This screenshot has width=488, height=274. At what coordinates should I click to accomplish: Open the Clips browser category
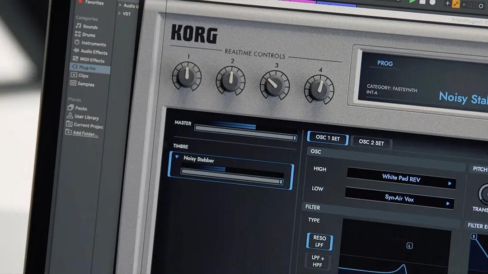tap(80, 75)
